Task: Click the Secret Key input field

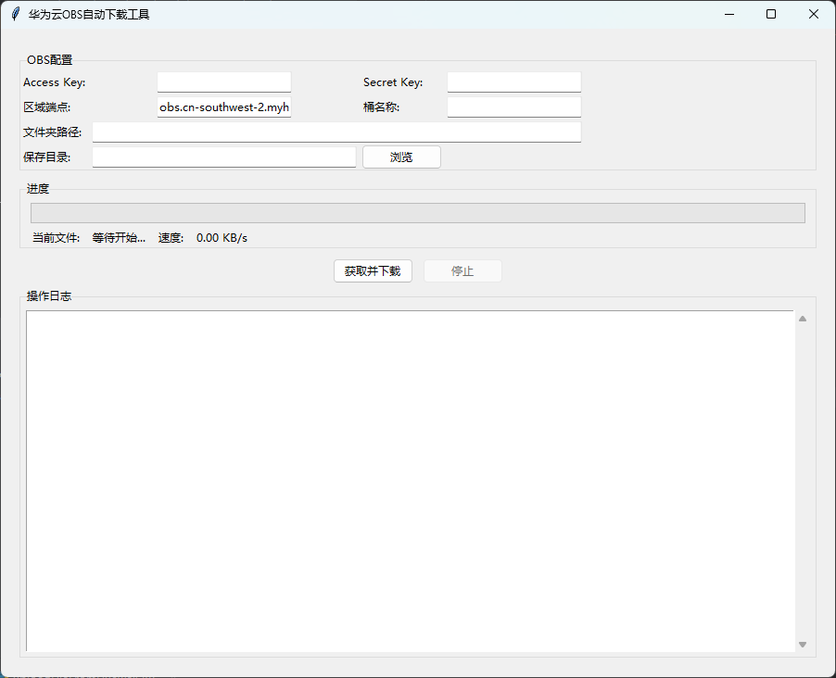Action: [514, 82]
